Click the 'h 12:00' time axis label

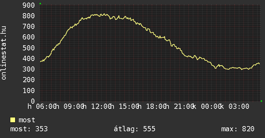coord(97,107)
